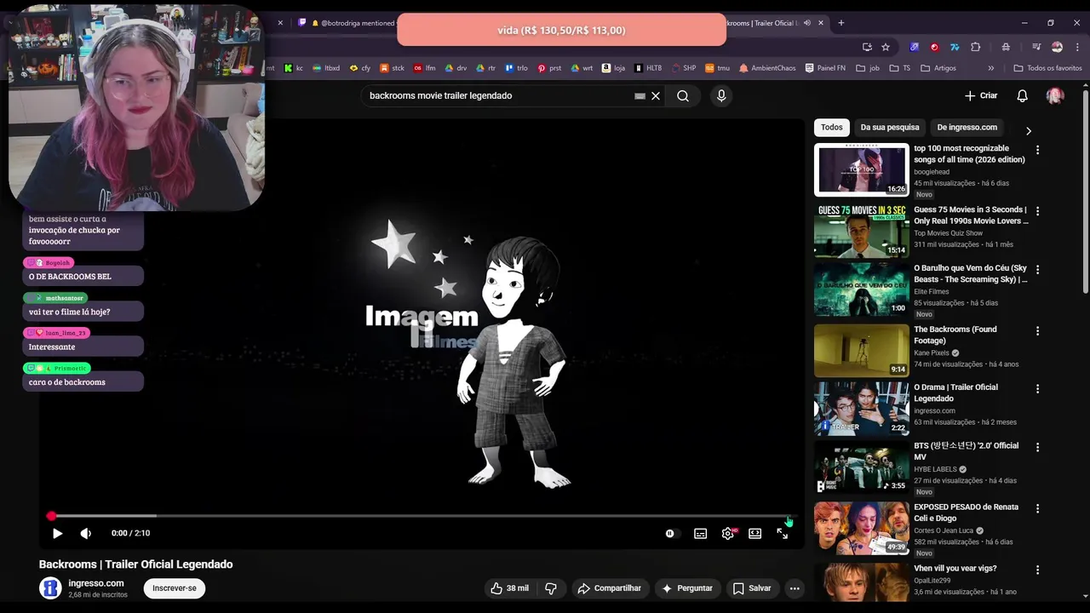Open the browser three-dot menu
1090x613 pixels.
click(x=1076, y=47)
